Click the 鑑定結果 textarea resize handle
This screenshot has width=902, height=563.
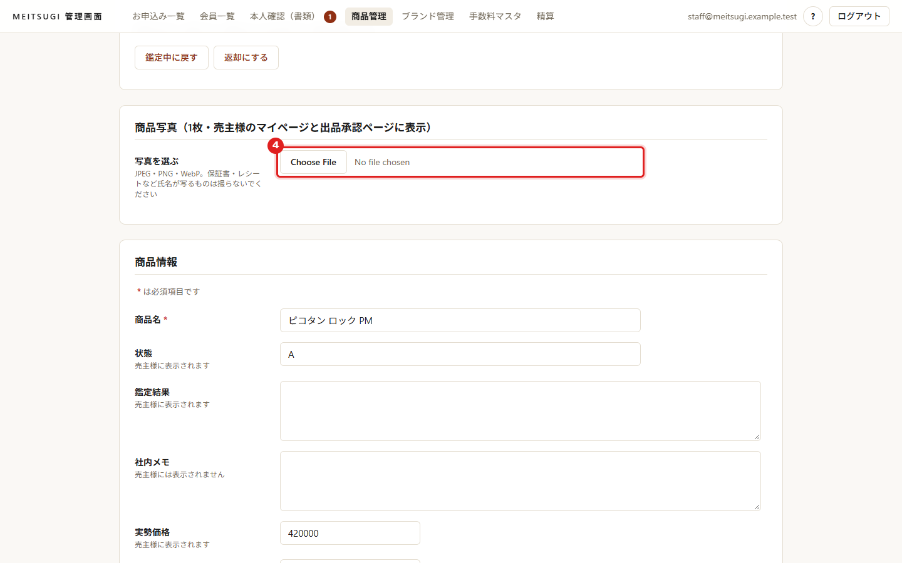(x=757, y=437)
